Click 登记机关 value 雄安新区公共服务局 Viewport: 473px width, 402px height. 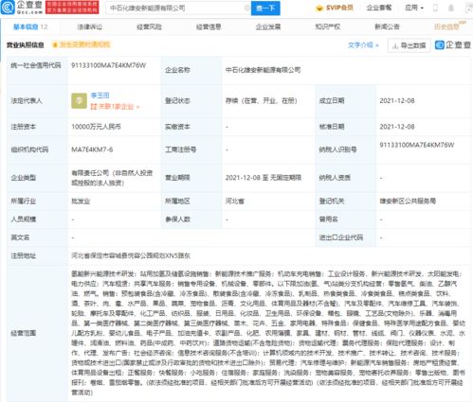408,201
